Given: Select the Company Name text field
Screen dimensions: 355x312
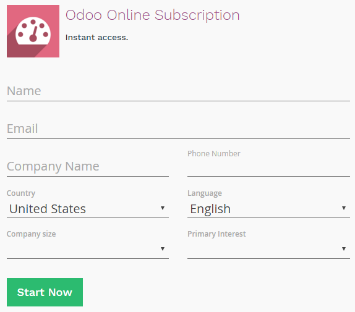Looking at the screenshot, I should [88, 167].
